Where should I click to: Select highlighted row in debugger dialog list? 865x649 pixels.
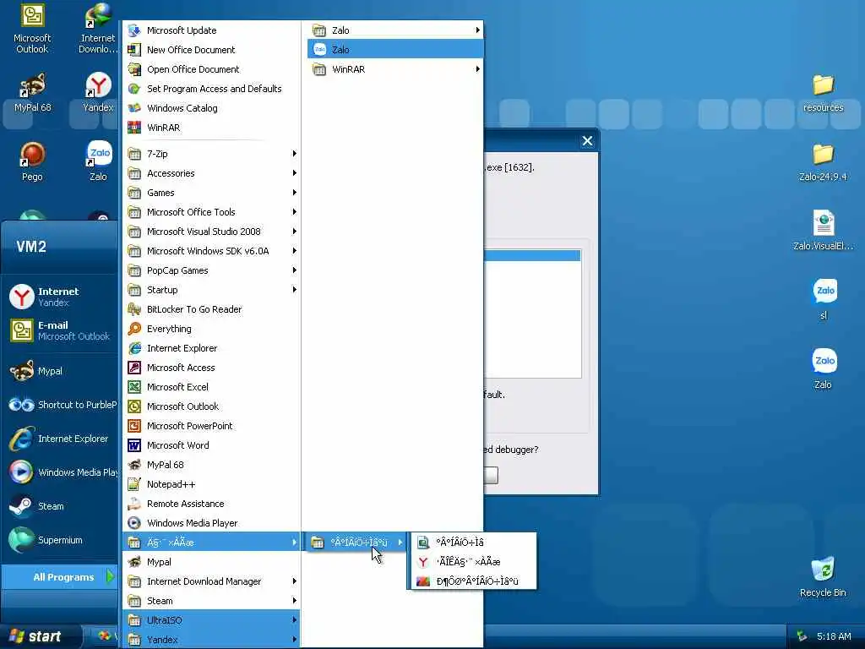[532, 255]
